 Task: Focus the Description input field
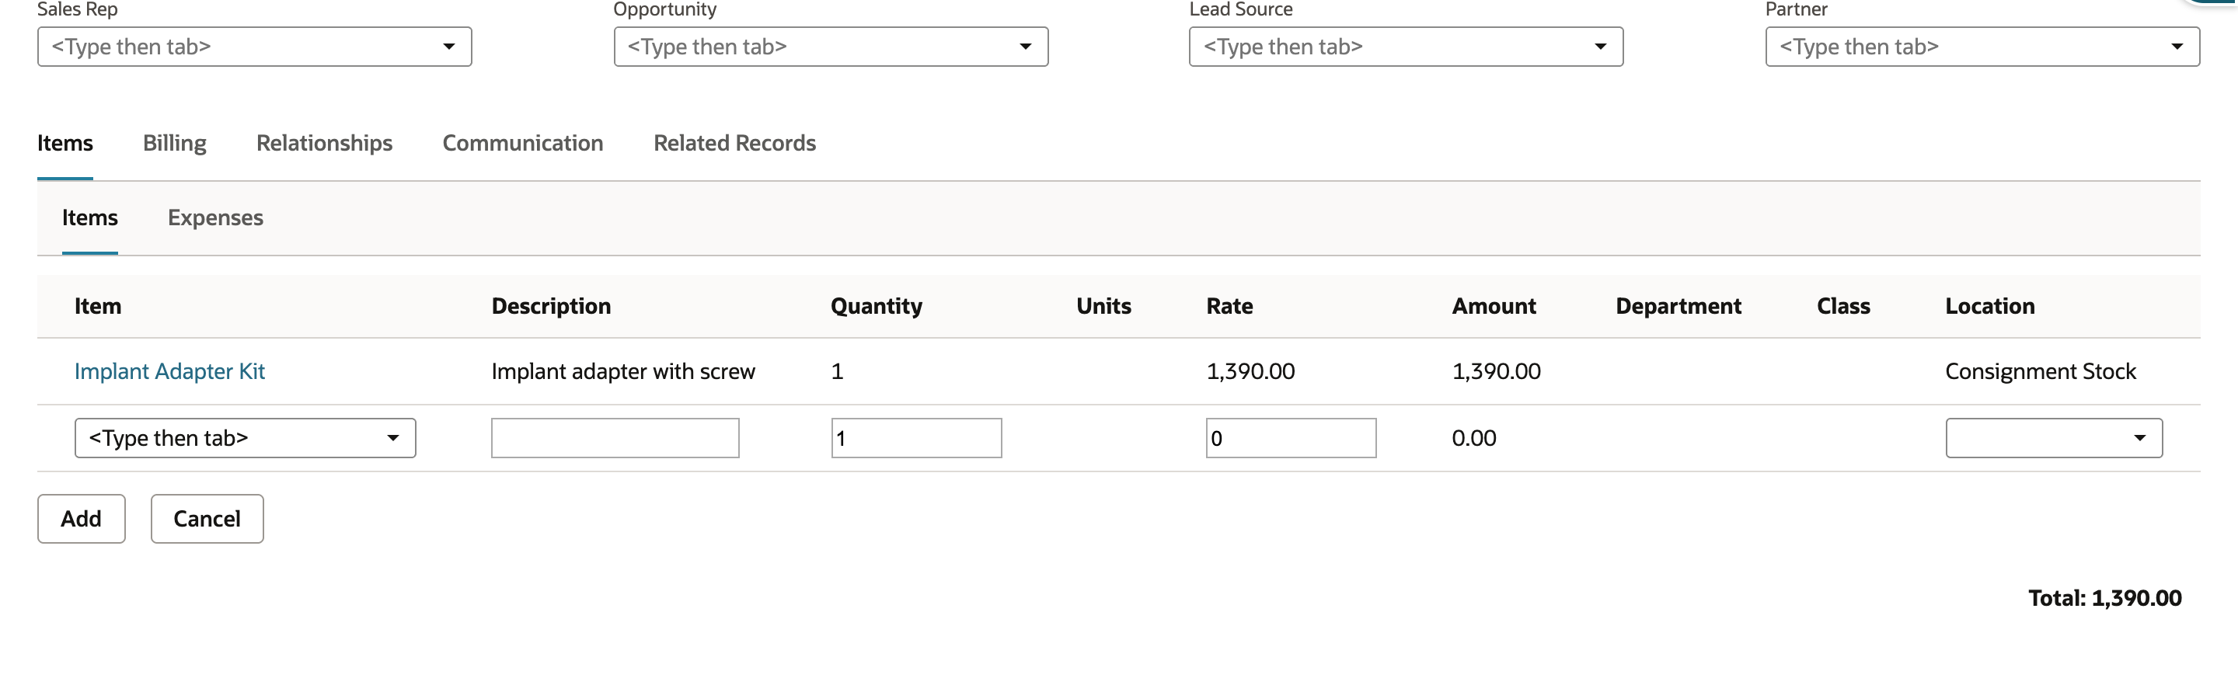pos(615,439)
